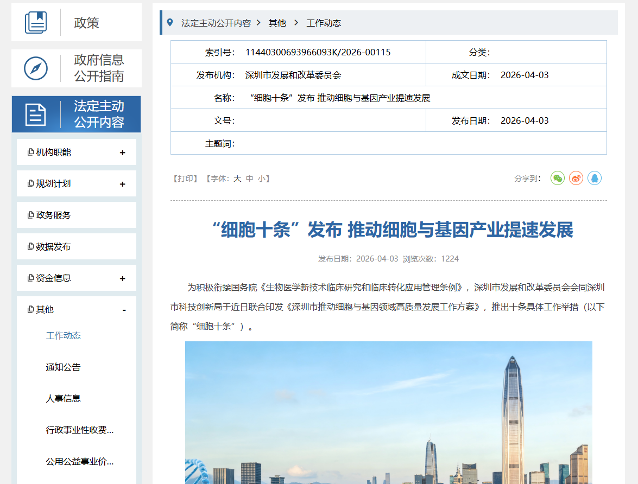The image size is (638, 484).
Task: Click the Shenzhen skyline article image
Action: [388, 412]
